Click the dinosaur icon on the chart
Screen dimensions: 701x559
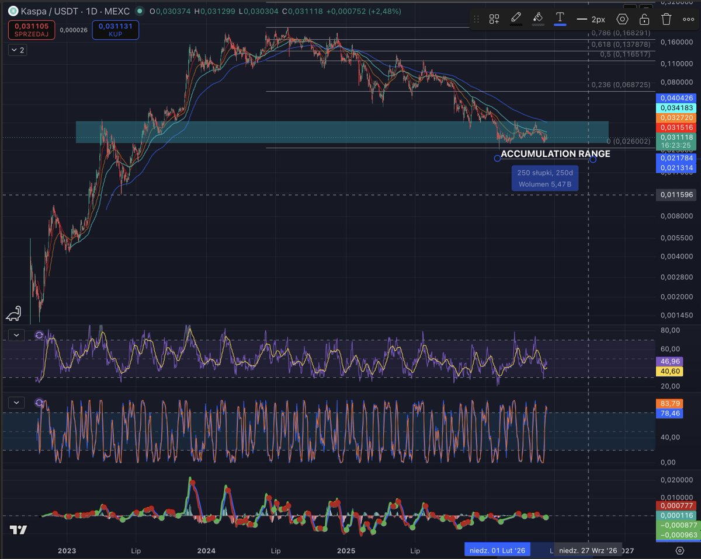(x=13, y=313)
